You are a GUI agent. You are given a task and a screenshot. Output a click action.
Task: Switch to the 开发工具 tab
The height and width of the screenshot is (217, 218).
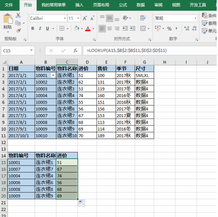[x=198, y=5]
